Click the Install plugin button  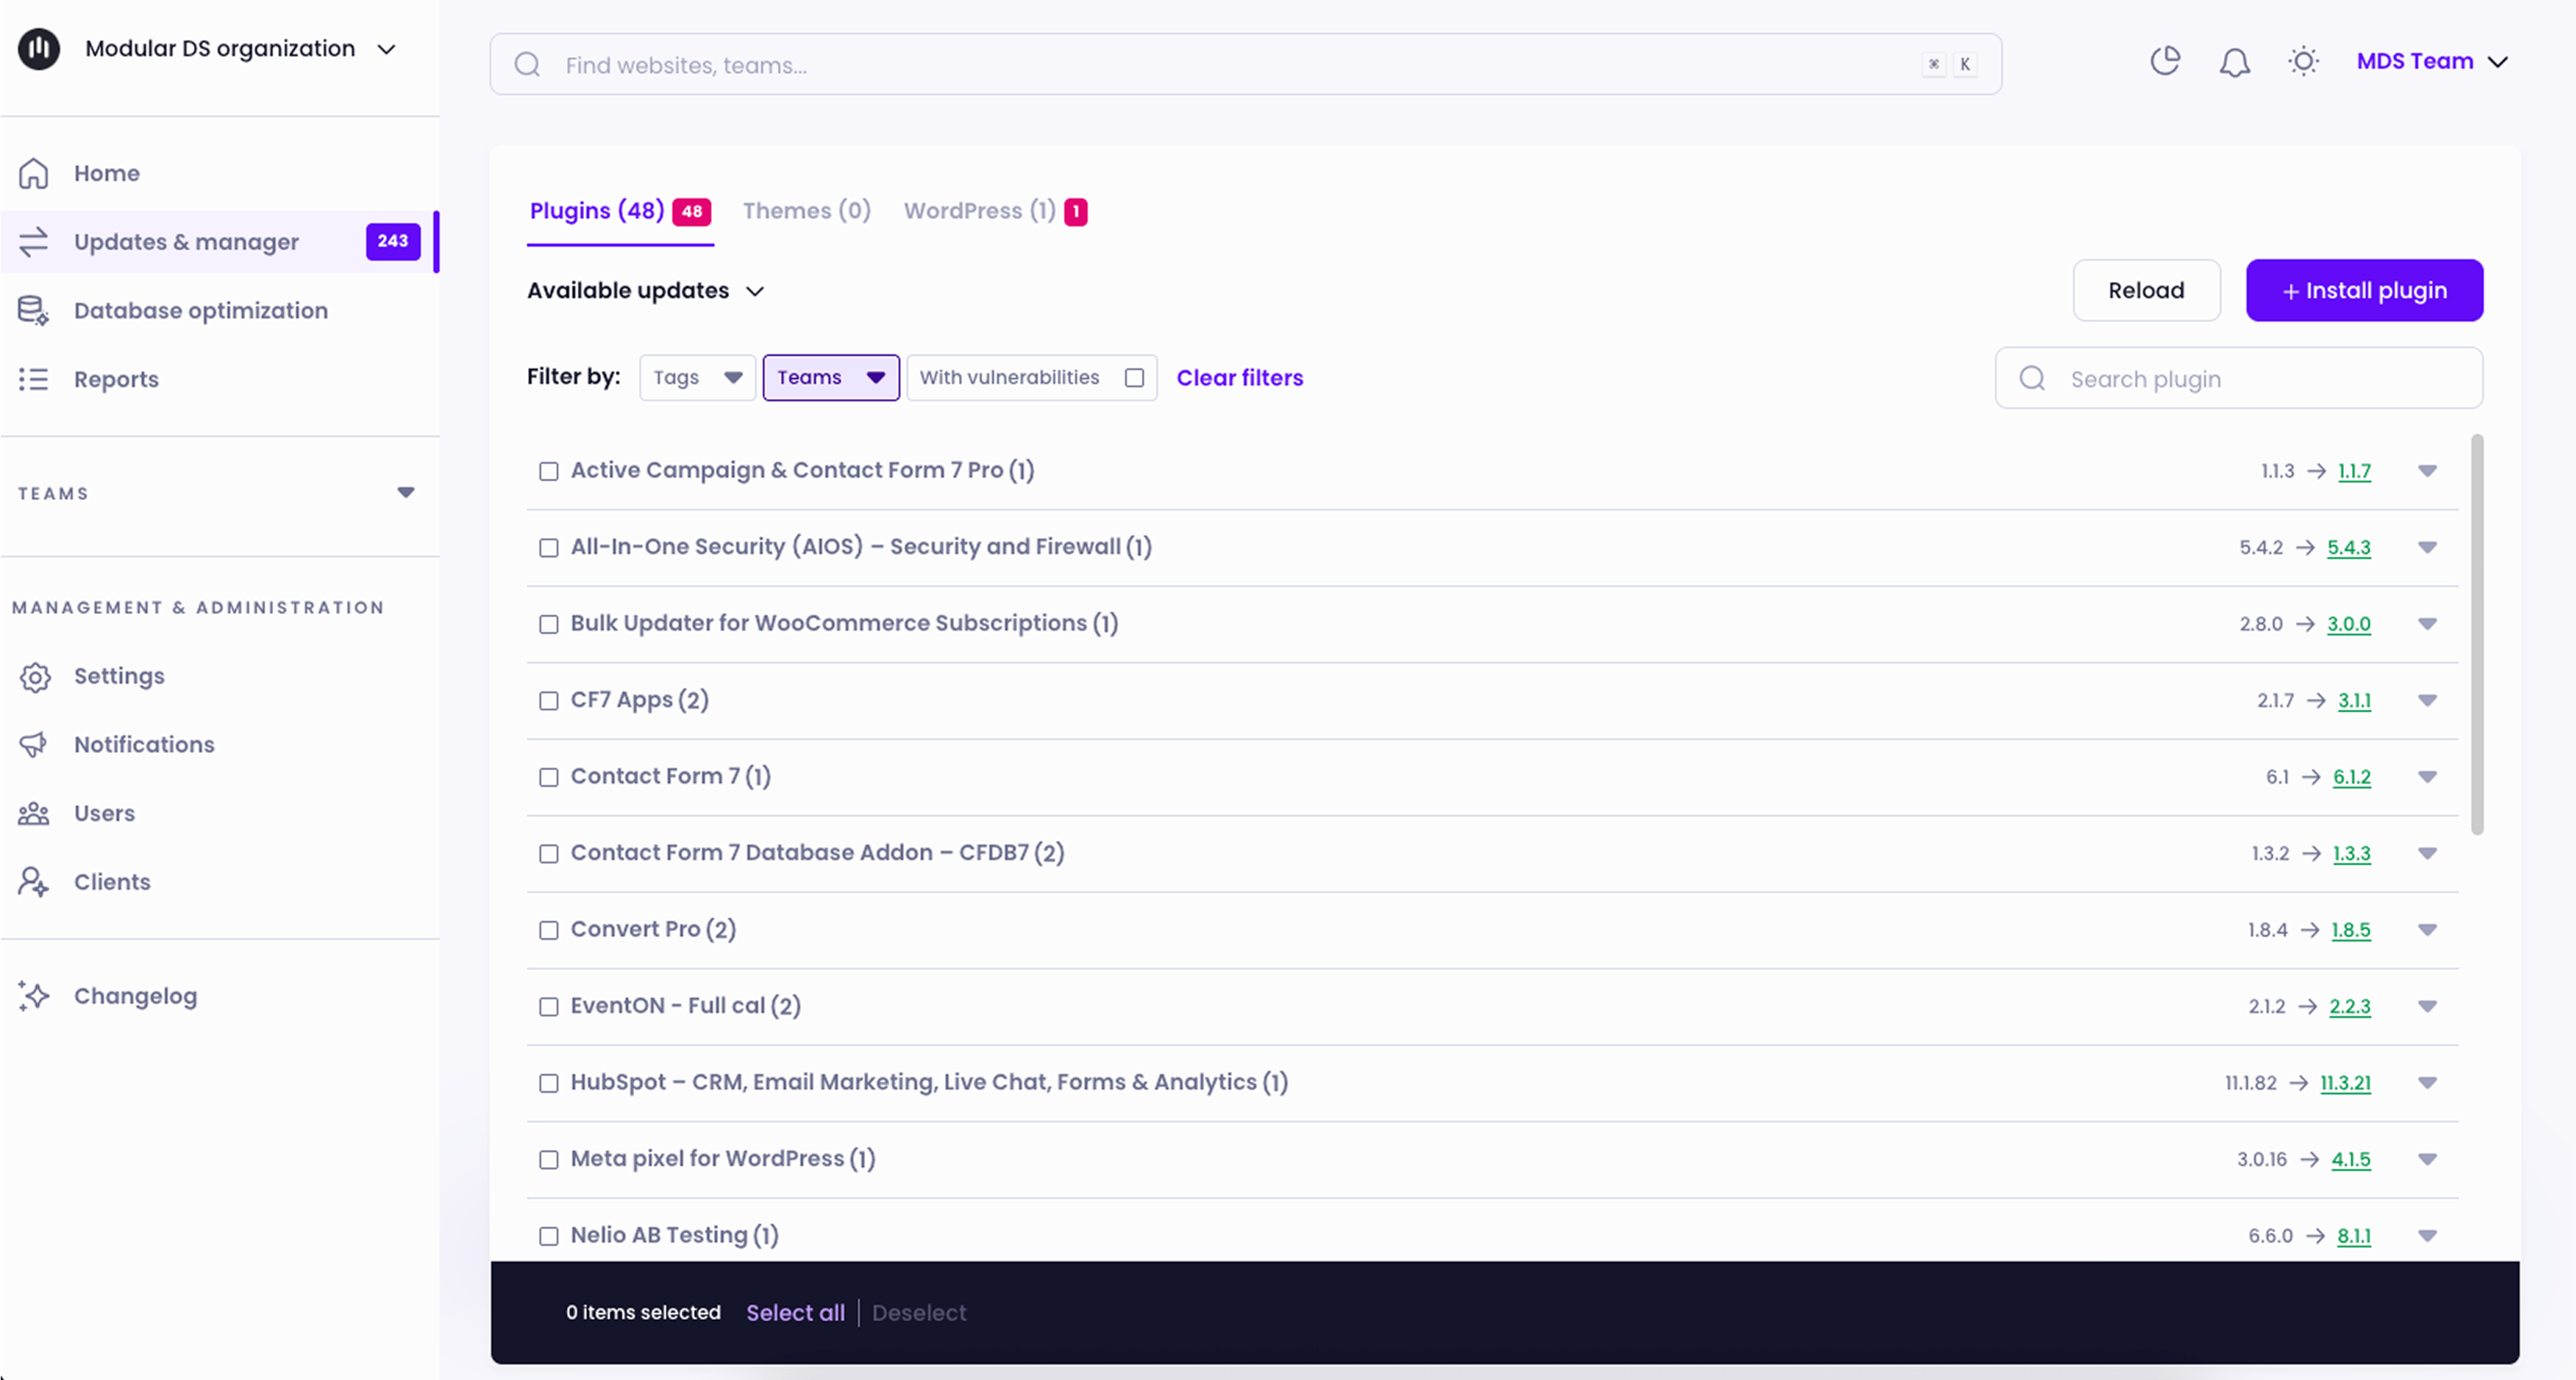click(x=2364, y=291)
